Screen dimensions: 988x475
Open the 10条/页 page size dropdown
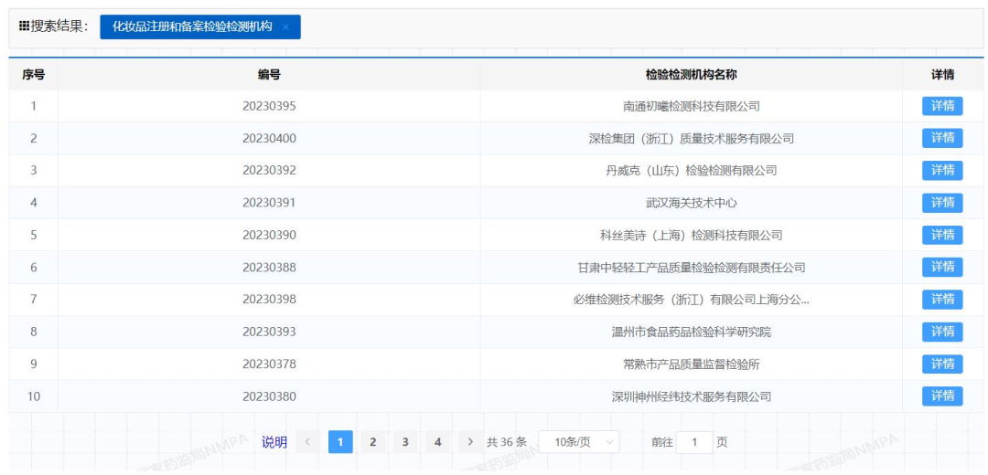click(x=578, y=442)
